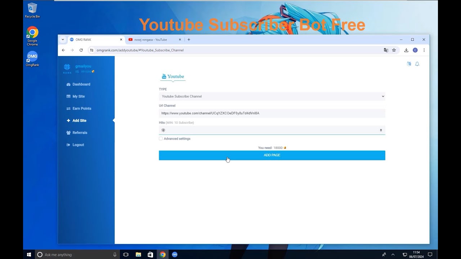
Task: Click the Hits field stepper arrows
Action: click(381, 130)
